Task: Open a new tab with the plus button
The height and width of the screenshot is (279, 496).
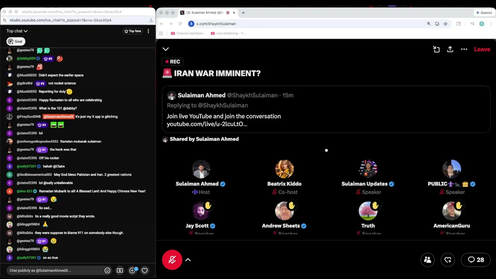Action: point(243,13)
